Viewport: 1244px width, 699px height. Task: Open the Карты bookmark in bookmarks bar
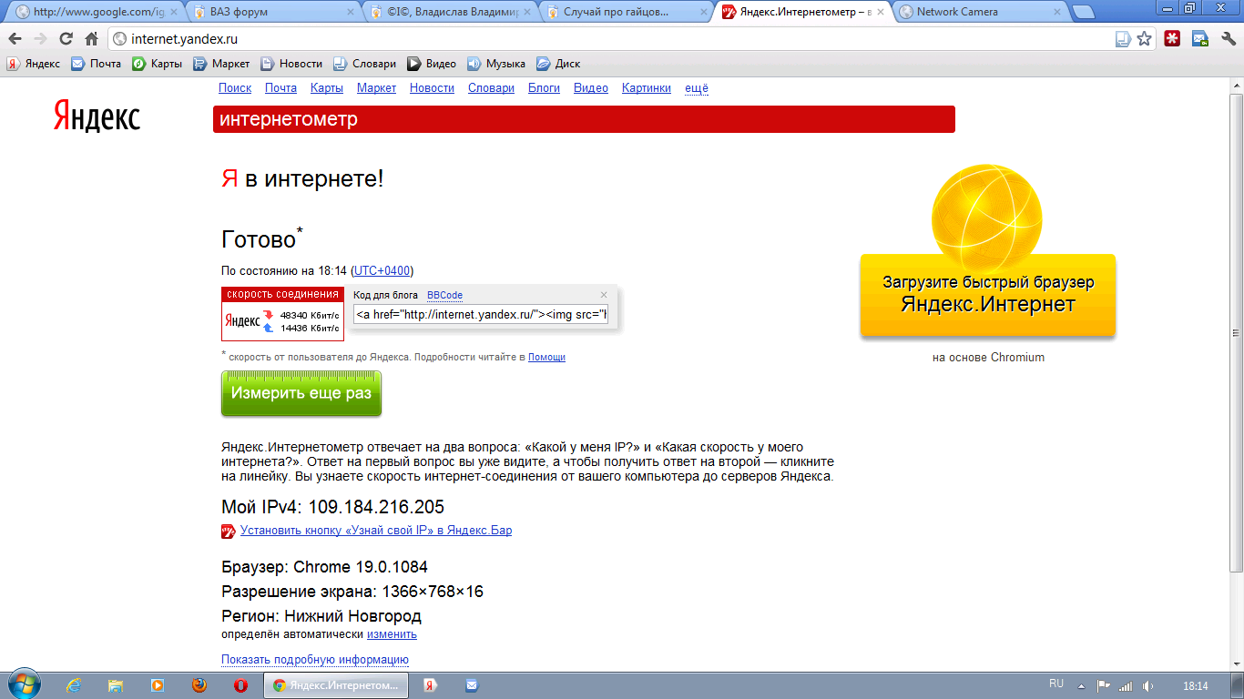[158, 64]
